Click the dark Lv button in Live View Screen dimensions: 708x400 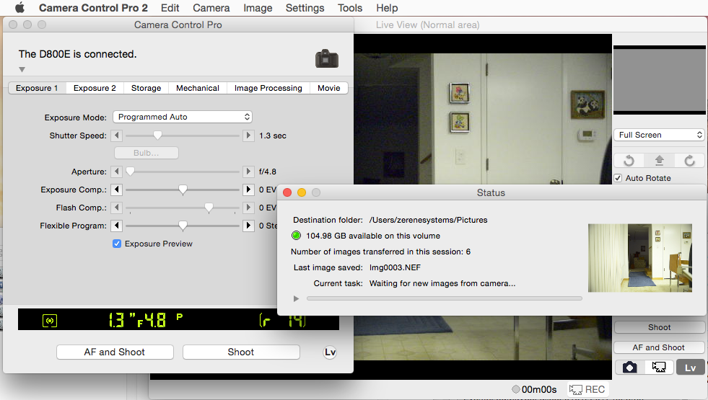(x=691, y=368)
